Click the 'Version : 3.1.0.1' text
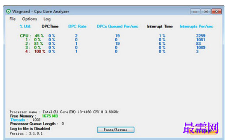This screenshot has width=226, height=140. (26, 133)
